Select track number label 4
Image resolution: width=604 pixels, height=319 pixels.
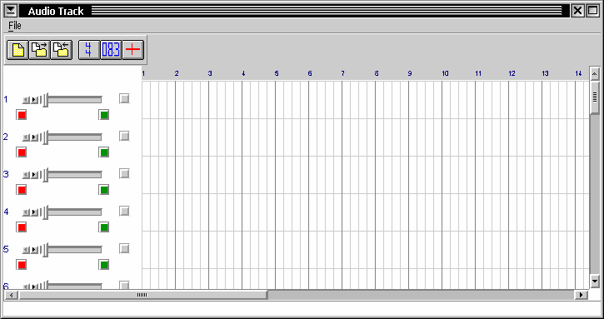(6, 212)
